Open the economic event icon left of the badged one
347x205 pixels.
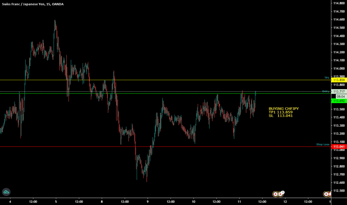[276, 194]
